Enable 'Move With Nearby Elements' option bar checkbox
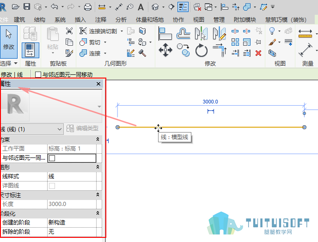This screenshot has width=318, height=242. [38, 75]
